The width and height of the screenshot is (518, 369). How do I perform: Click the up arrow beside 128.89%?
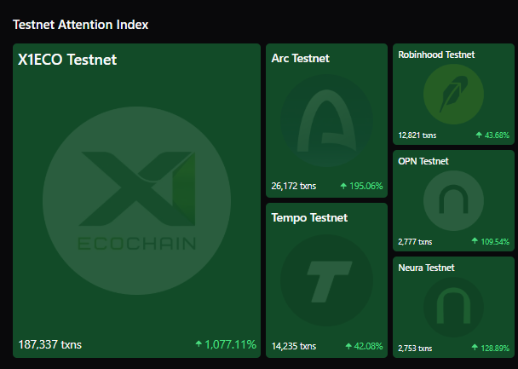pos(475,347)
